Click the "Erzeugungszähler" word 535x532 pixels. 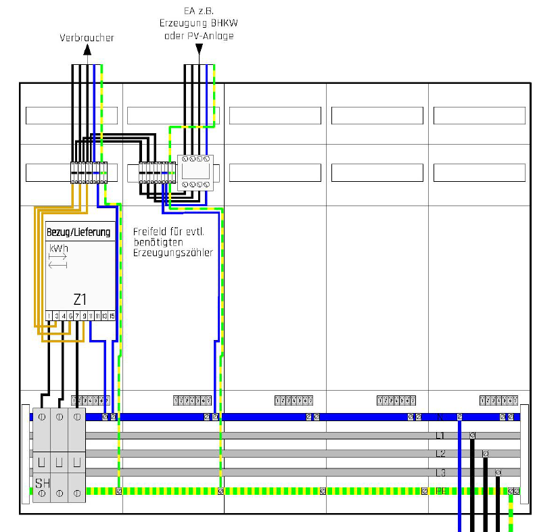pos(173,253)
